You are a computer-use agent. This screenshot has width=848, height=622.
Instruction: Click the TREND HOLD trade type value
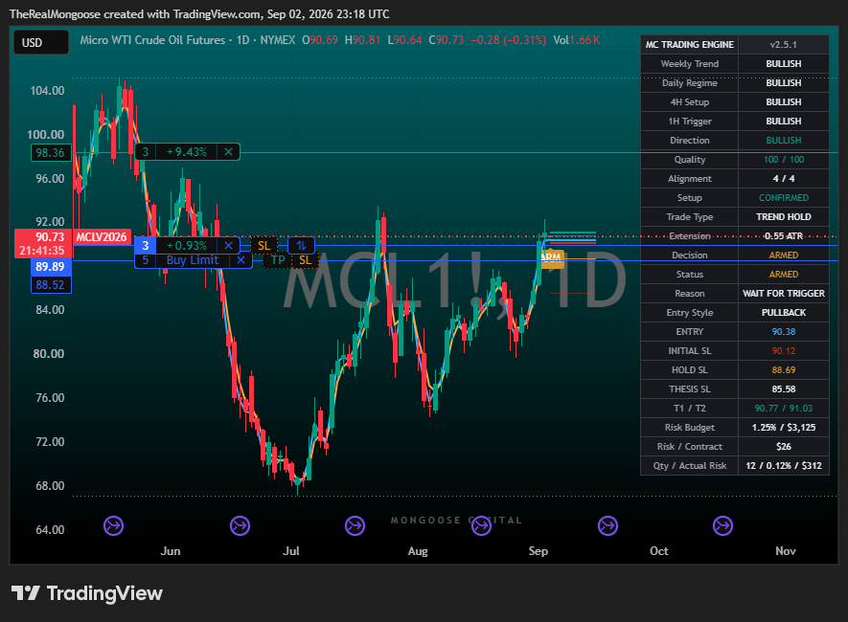[x=783, y=217]
